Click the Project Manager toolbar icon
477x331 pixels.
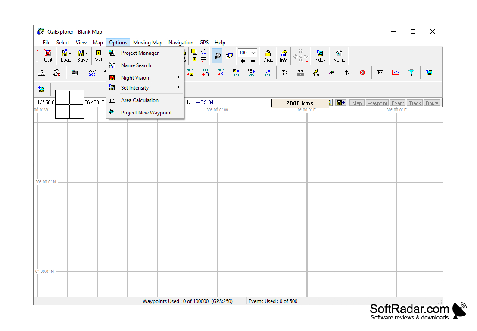click(74, 73)
